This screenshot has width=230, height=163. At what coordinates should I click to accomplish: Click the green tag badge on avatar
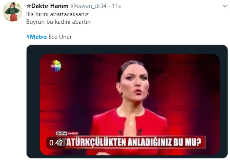pos(18,6)
